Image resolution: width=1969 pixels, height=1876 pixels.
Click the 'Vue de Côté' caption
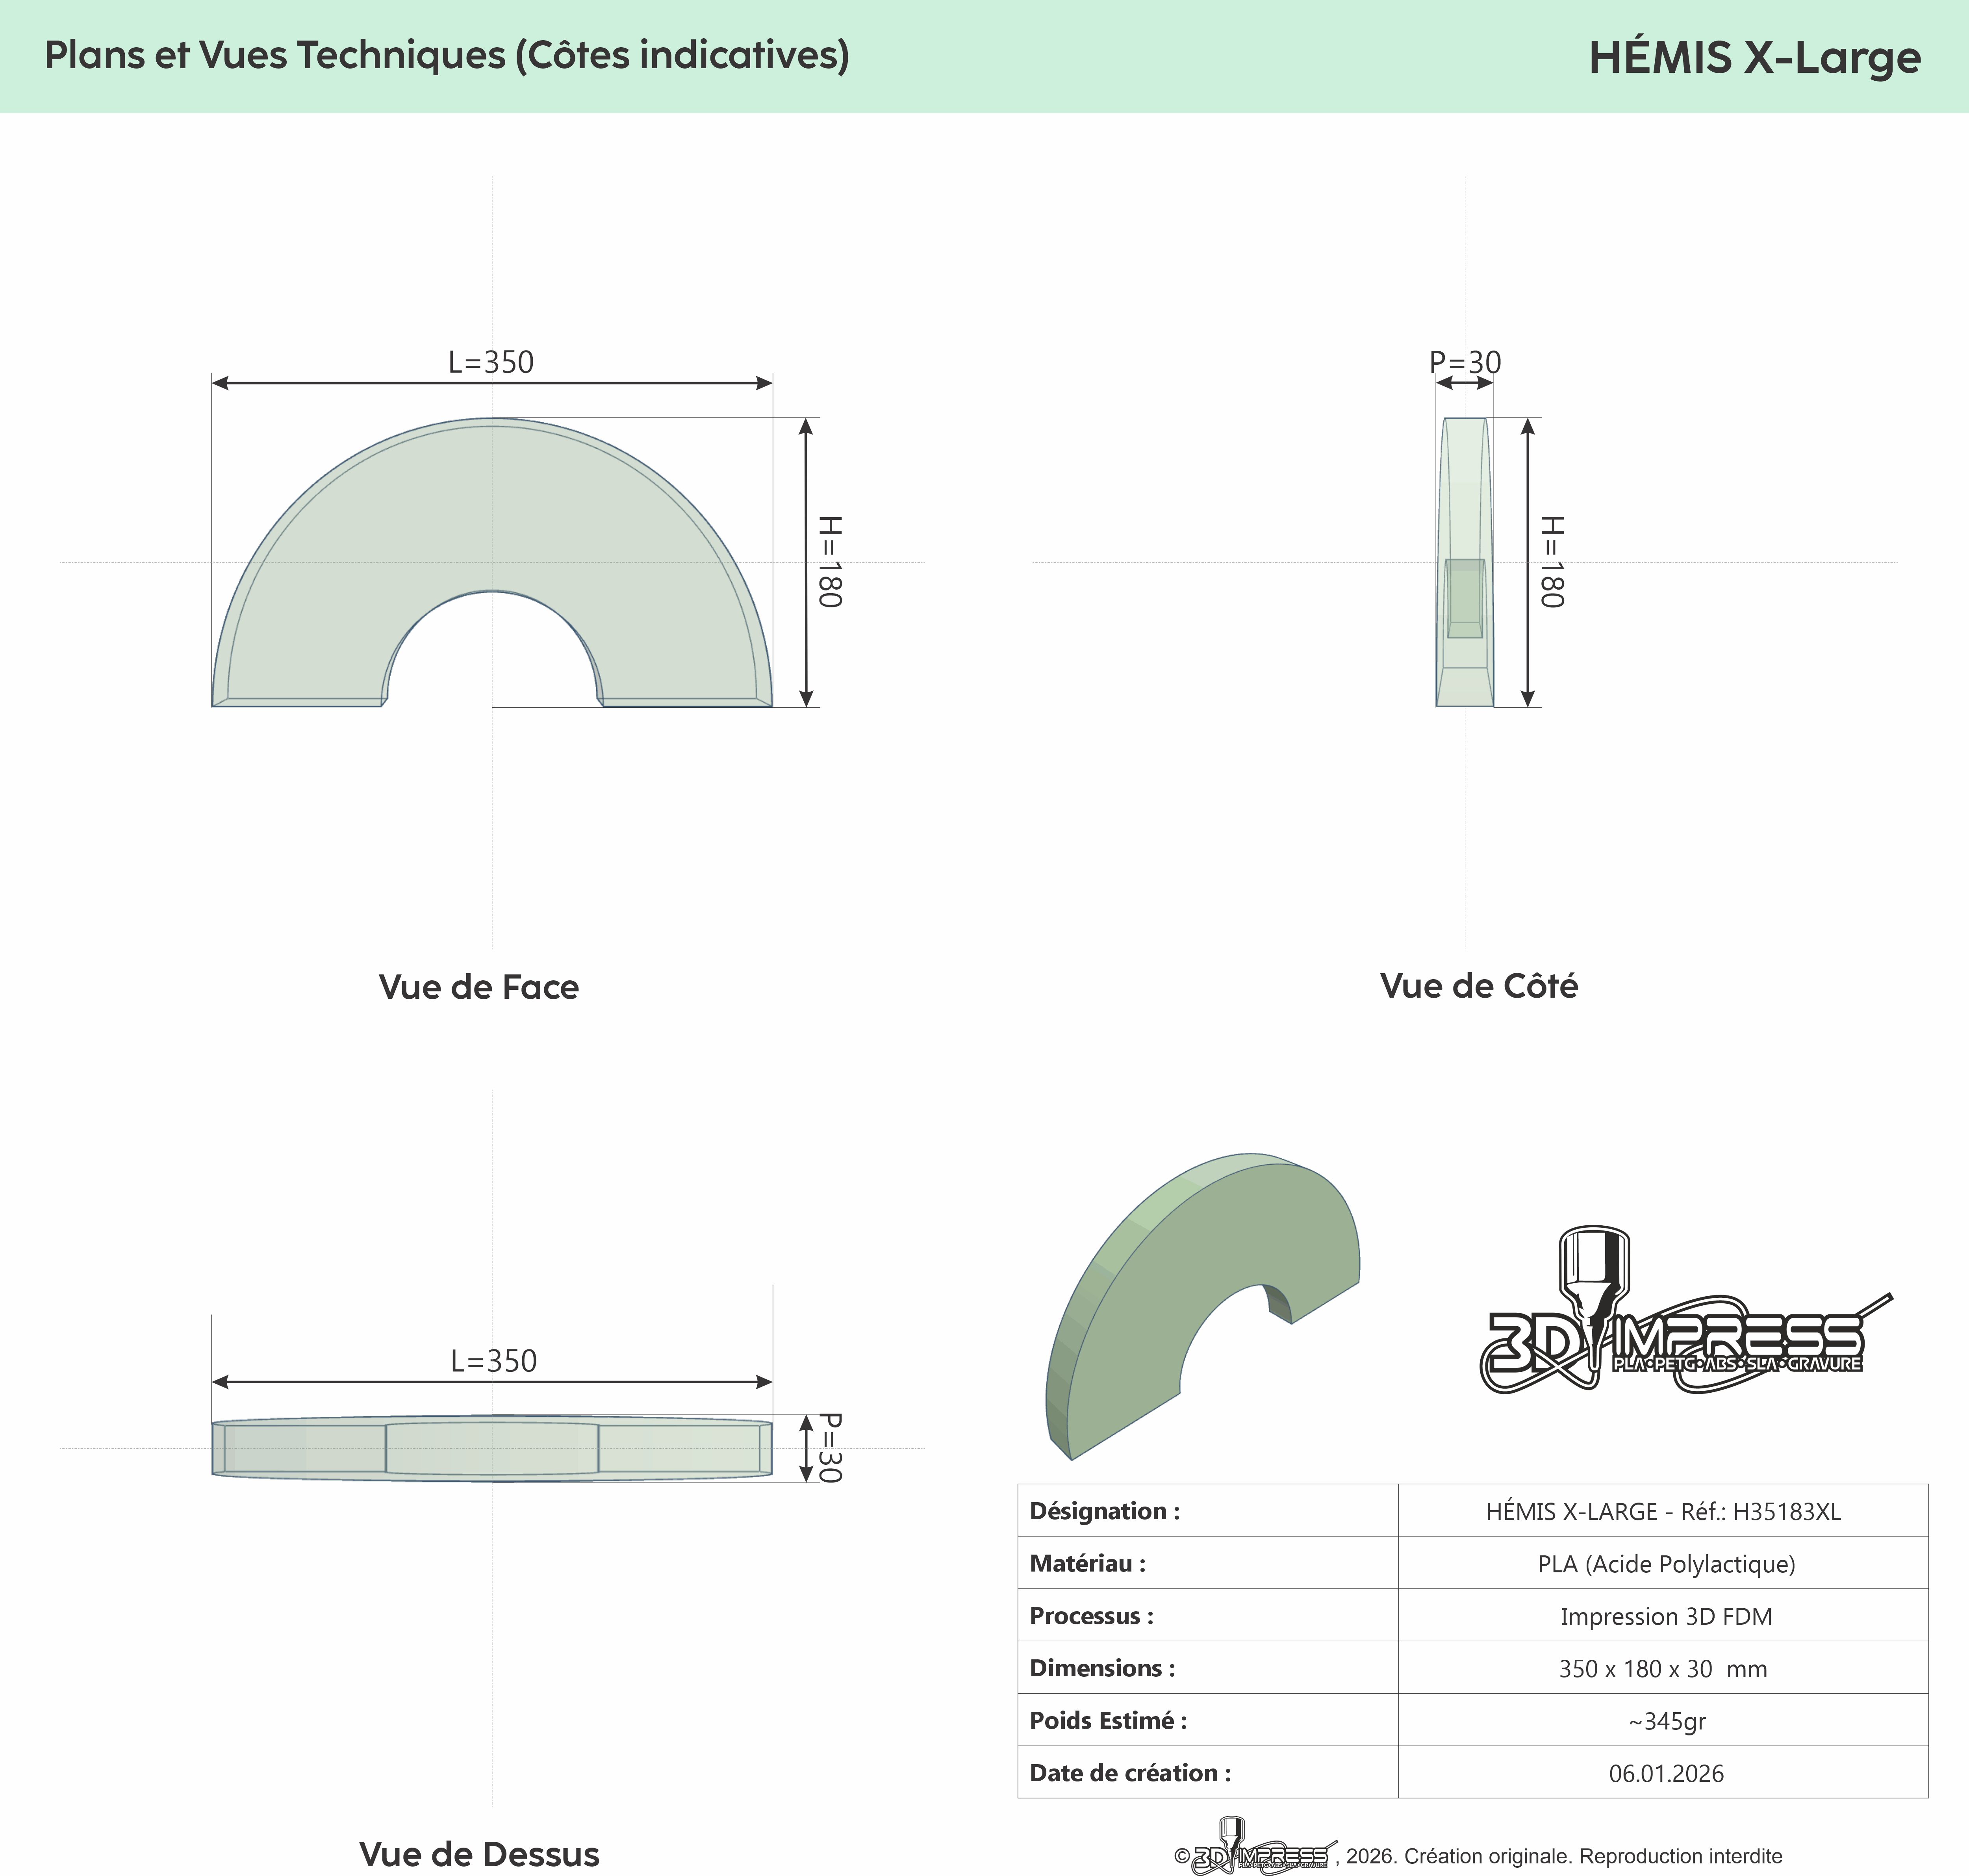click(x=1479, y=985)
